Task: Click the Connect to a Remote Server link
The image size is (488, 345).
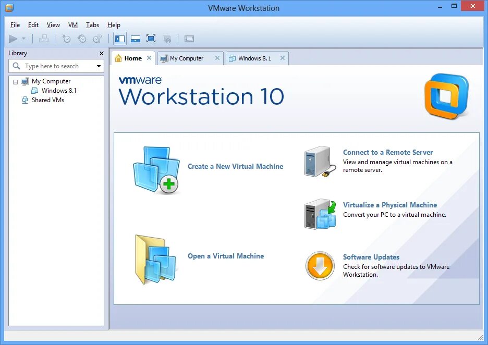Action: pyautogui.click(x=388, y=152)
